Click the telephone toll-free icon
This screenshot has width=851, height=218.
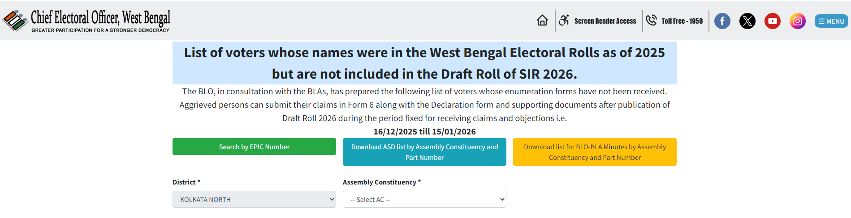pos(651,21)
